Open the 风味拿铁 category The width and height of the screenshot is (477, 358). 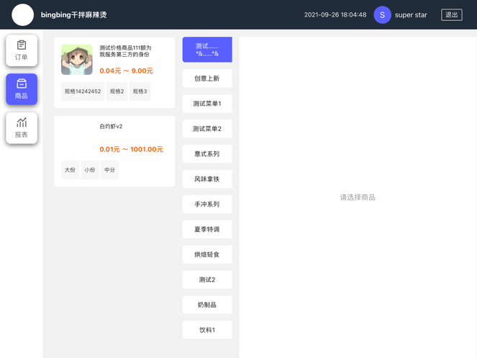point(207,179)
